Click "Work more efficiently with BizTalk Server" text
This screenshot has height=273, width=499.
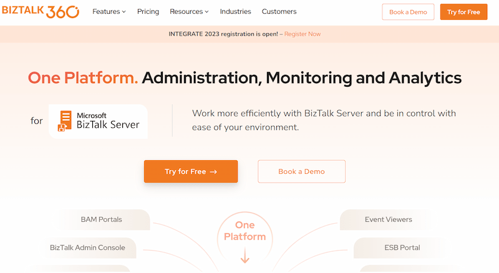pyautogui.click(x=278, y=113)
